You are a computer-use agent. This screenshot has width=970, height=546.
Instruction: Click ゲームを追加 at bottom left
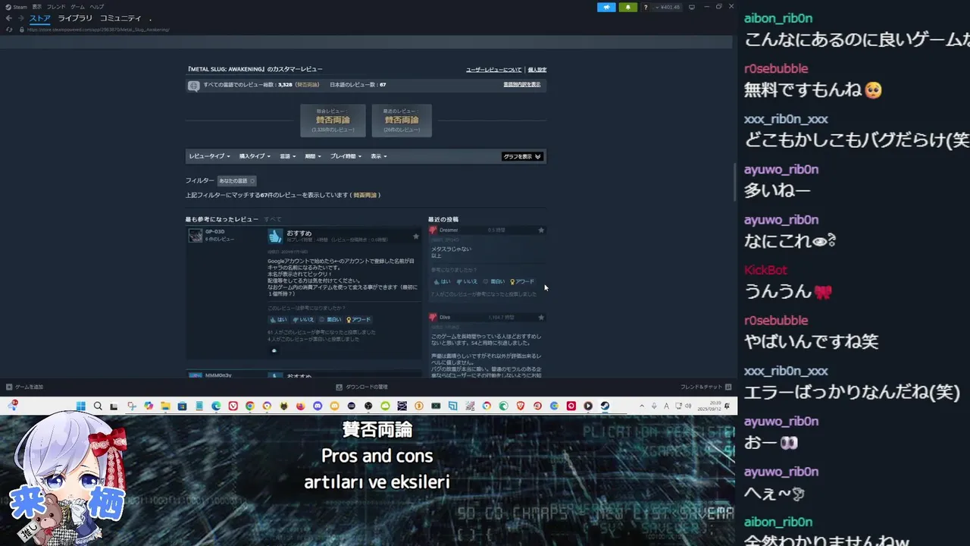25,387
